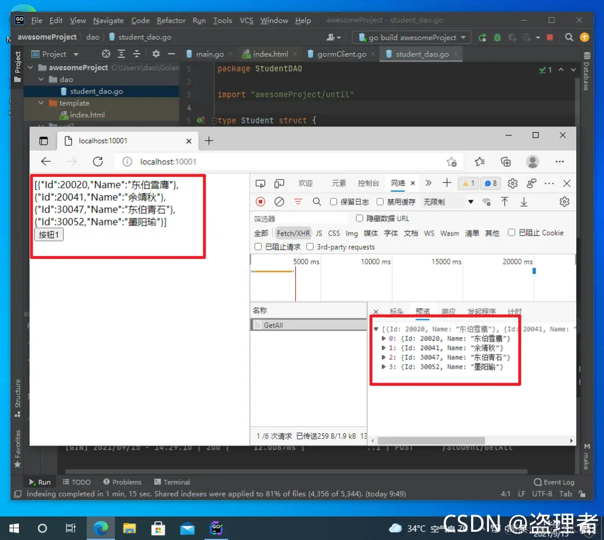Click red record network log button
604x540 pixels.
point(260,202)
